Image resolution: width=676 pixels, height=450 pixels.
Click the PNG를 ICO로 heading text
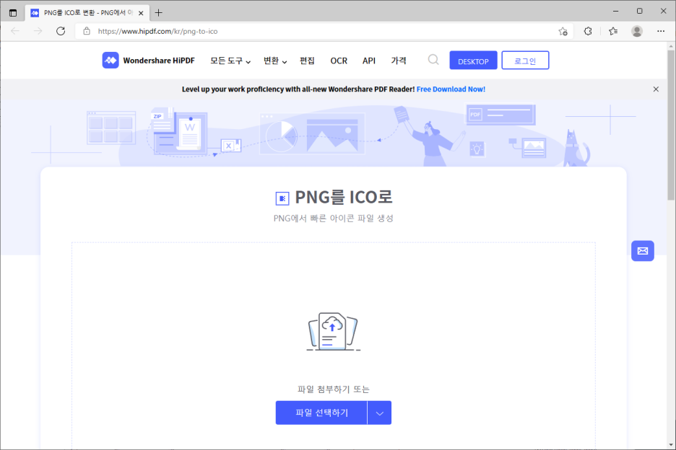point(344,197)
